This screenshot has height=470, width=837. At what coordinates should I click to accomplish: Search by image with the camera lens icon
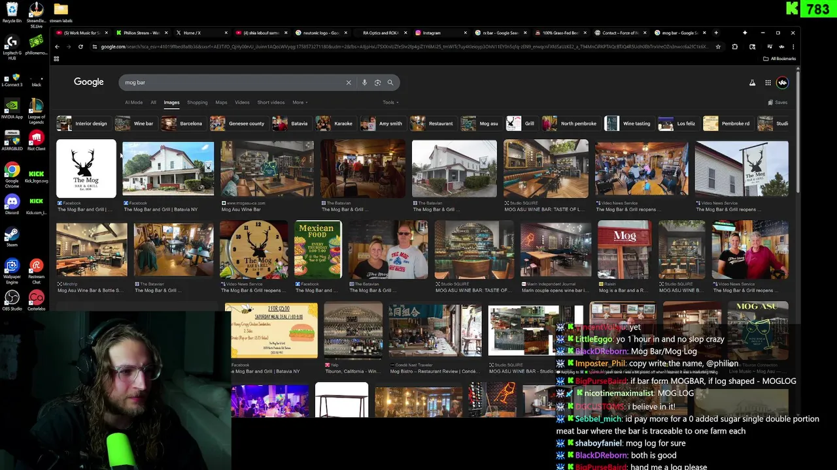(377, 83)
